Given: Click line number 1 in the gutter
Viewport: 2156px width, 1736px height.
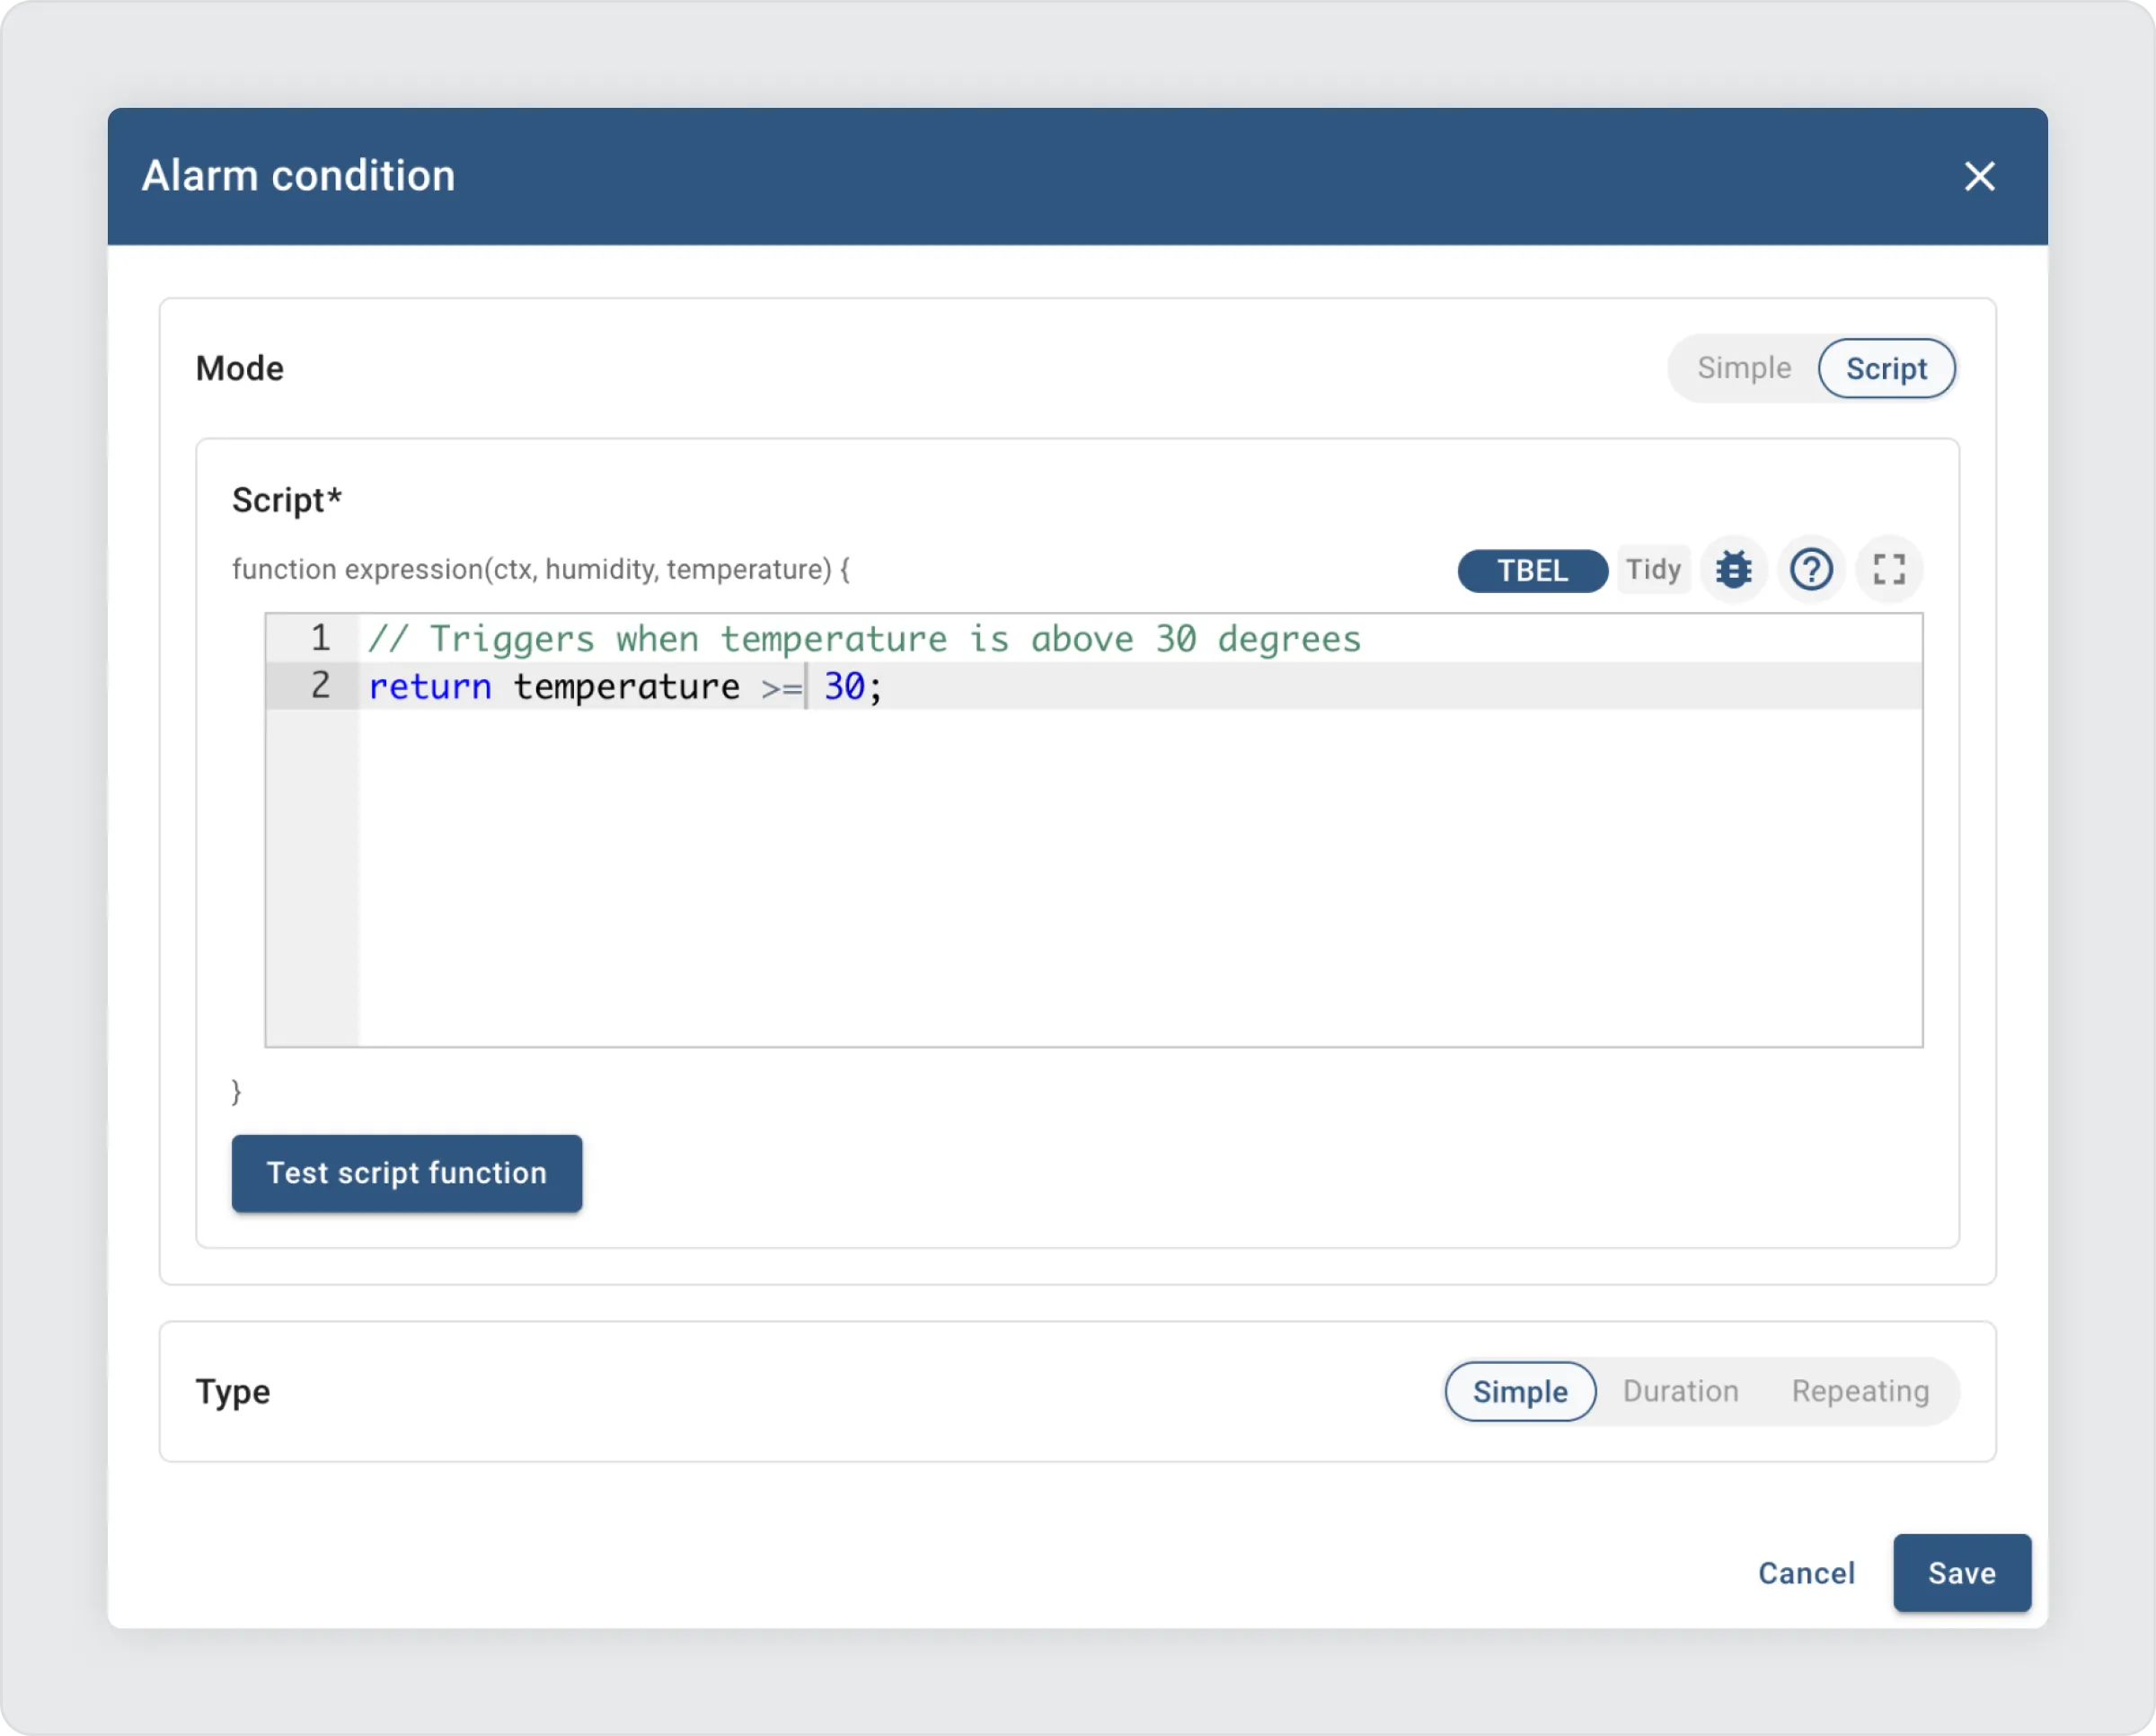Looking at the screenshot, I should coord(320,638).
